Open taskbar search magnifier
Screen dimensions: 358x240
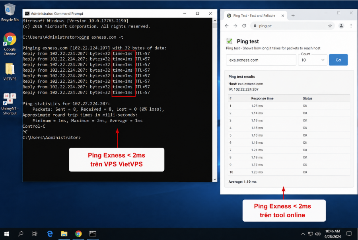tap(21, 234)
